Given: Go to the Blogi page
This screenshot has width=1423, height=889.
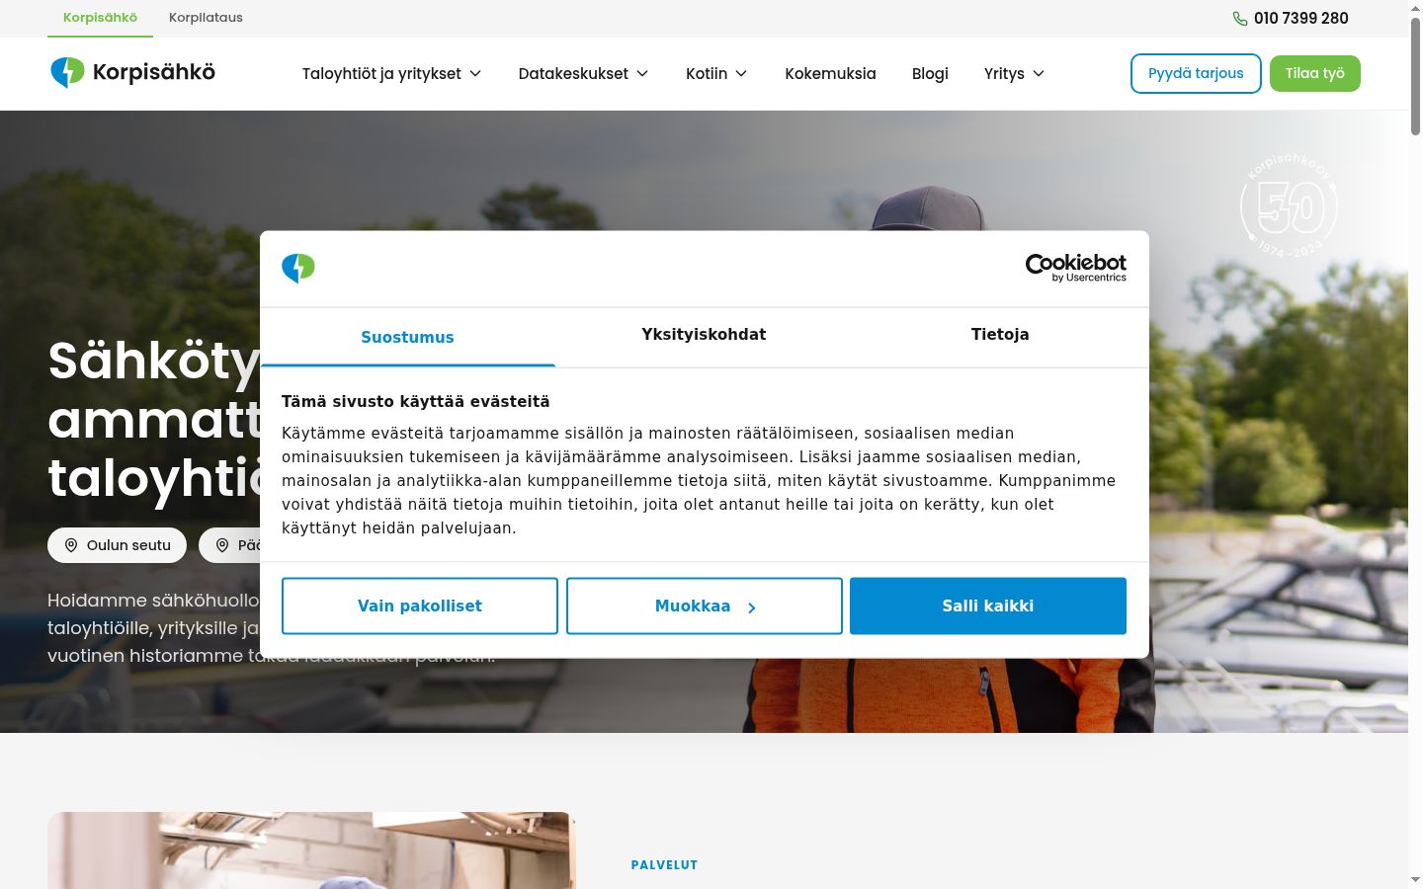Looking at the screenshot, I should 930,73.
